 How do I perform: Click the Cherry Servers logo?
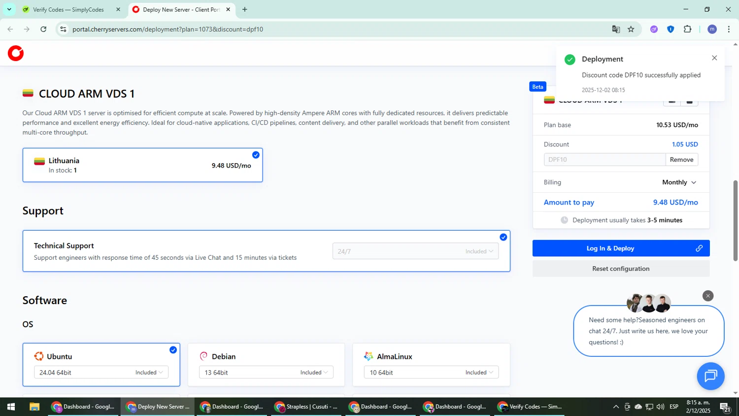pyautogui.click(x=16, y=53)
